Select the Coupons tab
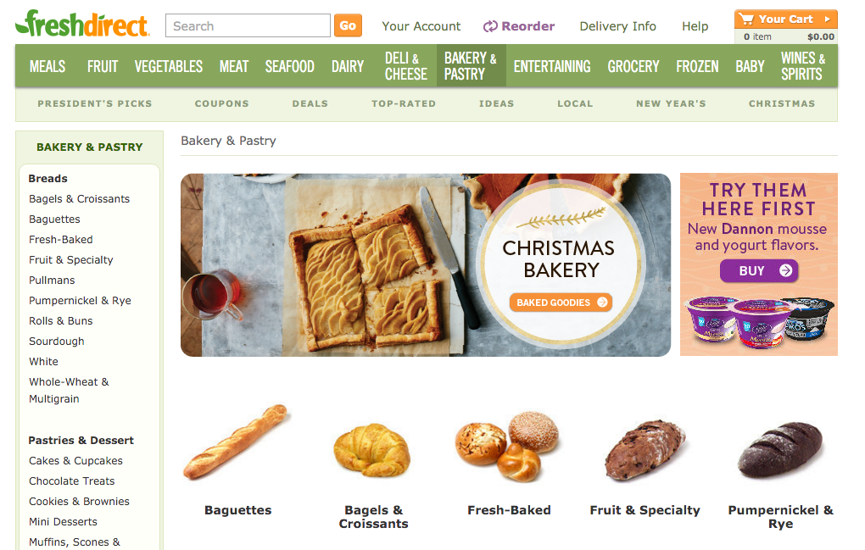Viewport: 865px width, 550px height. point(222,103)
